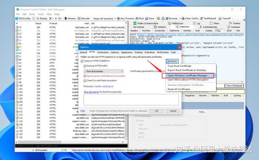Switch to Gateway tab in Options
Screen dimensions: 259x160
[x=115, y=52]
